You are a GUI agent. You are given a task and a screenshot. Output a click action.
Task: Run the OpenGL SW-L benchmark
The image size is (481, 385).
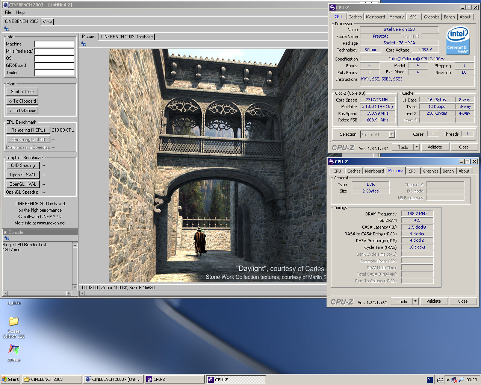tap(23, 175)
